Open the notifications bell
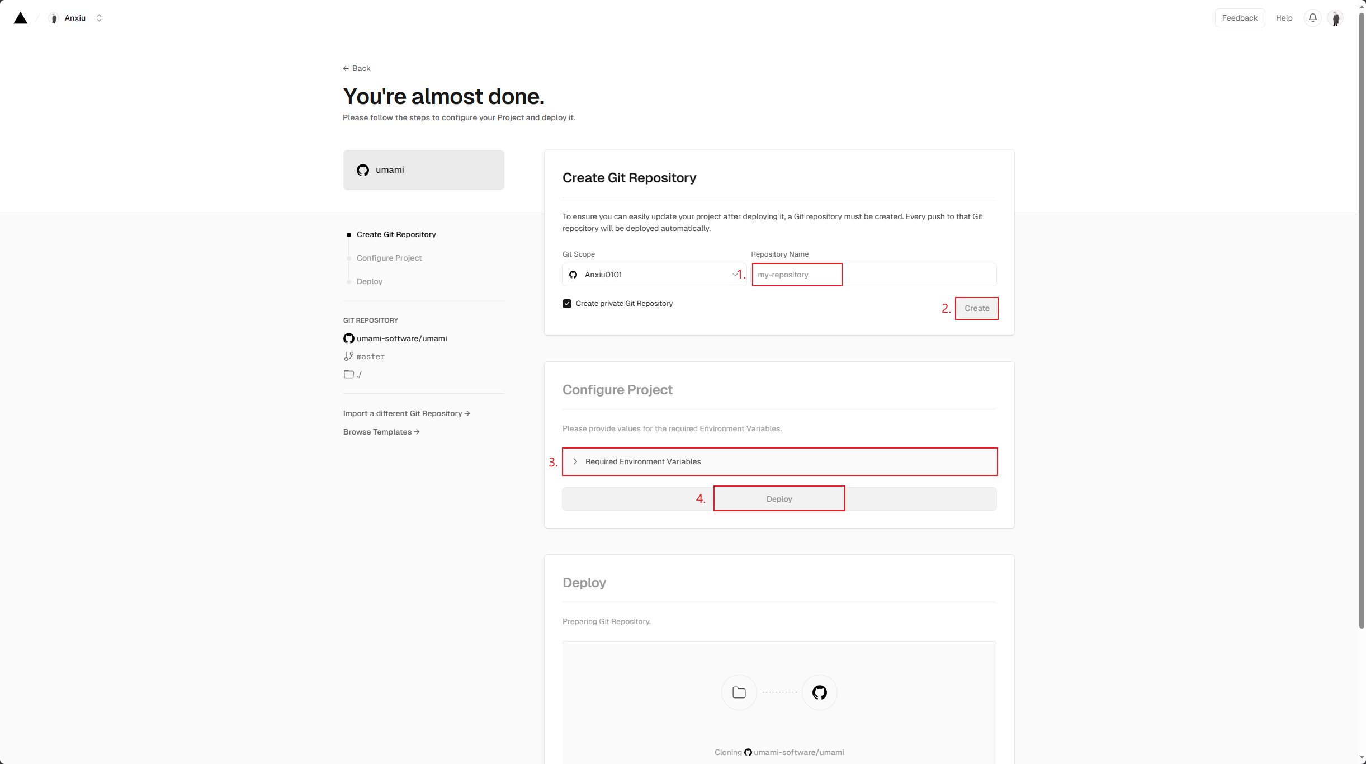 (x=1312, y=18)
